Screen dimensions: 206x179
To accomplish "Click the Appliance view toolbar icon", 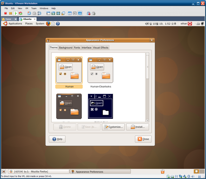I will pyautogui.click(x=75, y=13).
